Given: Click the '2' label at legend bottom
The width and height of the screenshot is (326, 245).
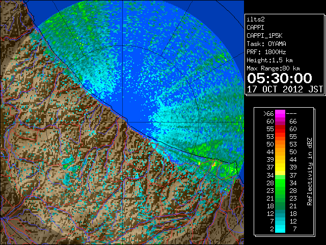Looking at the screenshot, I should tap(272, 229).
